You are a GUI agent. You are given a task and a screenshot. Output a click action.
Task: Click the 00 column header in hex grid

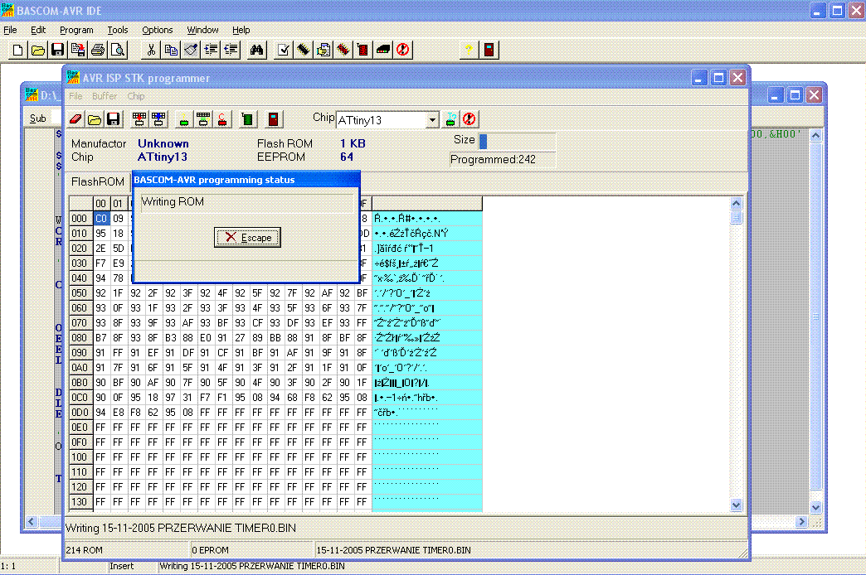tap(101, 204)
